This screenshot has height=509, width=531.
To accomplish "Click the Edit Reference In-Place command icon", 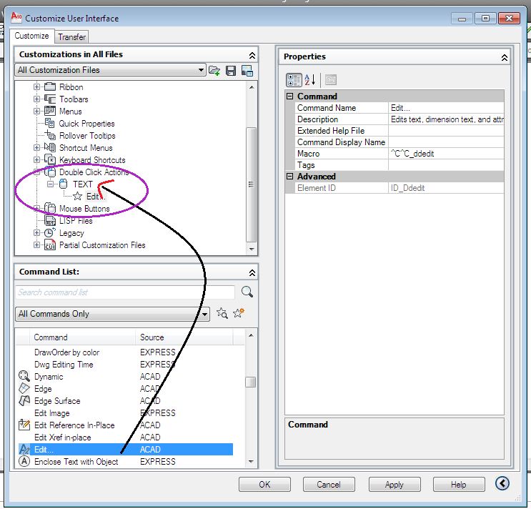I will tap(24, 425).
